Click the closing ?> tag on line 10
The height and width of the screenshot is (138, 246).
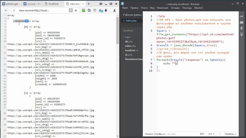[x=158, y=71]
